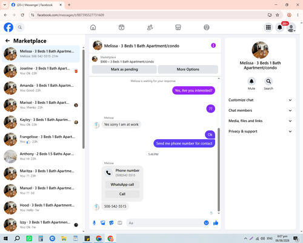Click phone icon in phone number card
The image size is (303, 243).
tap(108, 173)
